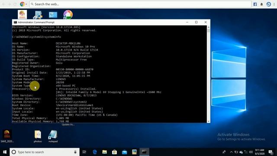Viewport: 277px width, 156px height.
Task: Click the "LENOVO" system manufacturer value
Action: 61,79
